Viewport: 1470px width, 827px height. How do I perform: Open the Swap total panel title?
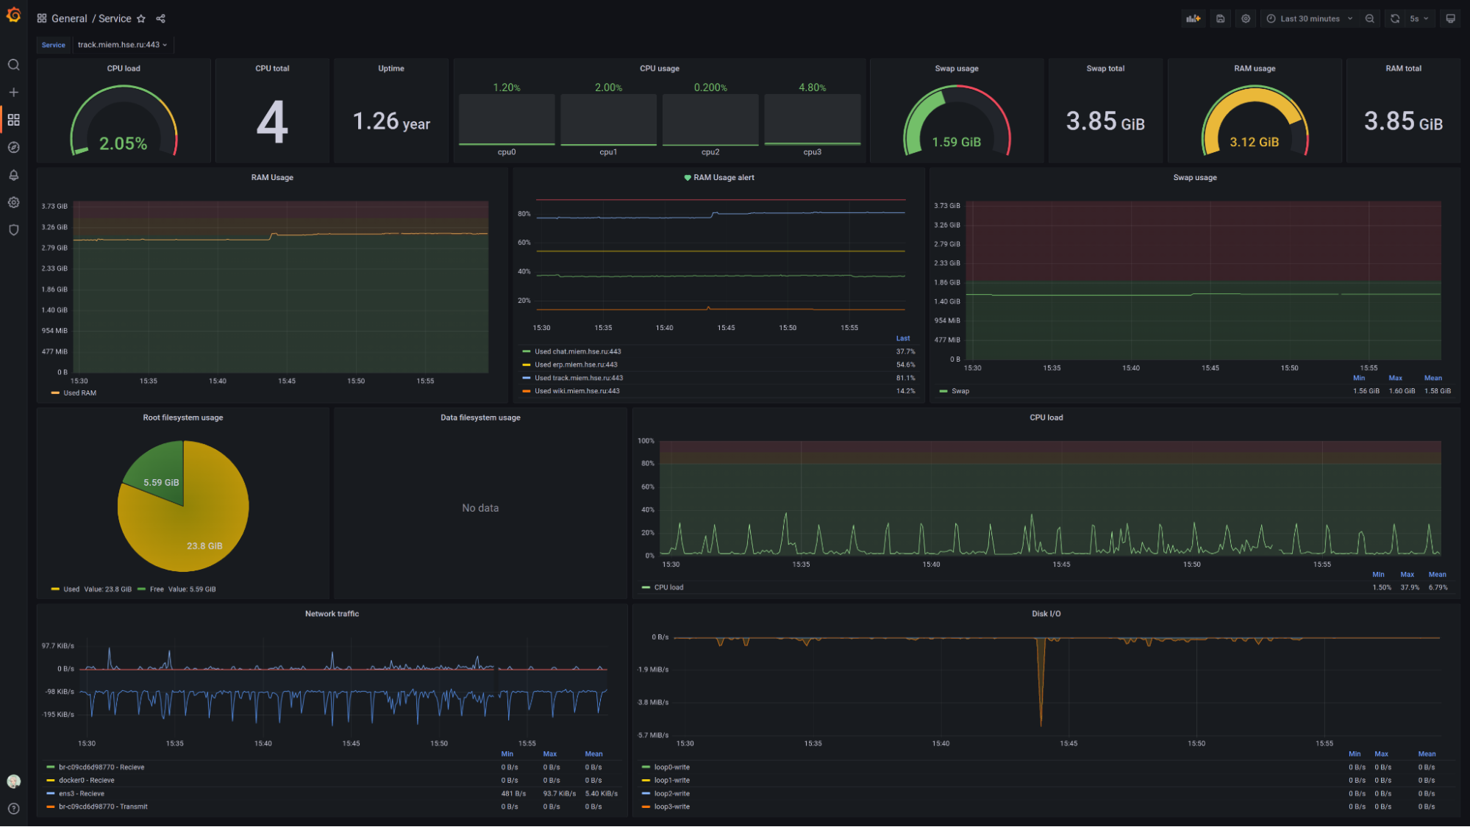point(1105,68)
